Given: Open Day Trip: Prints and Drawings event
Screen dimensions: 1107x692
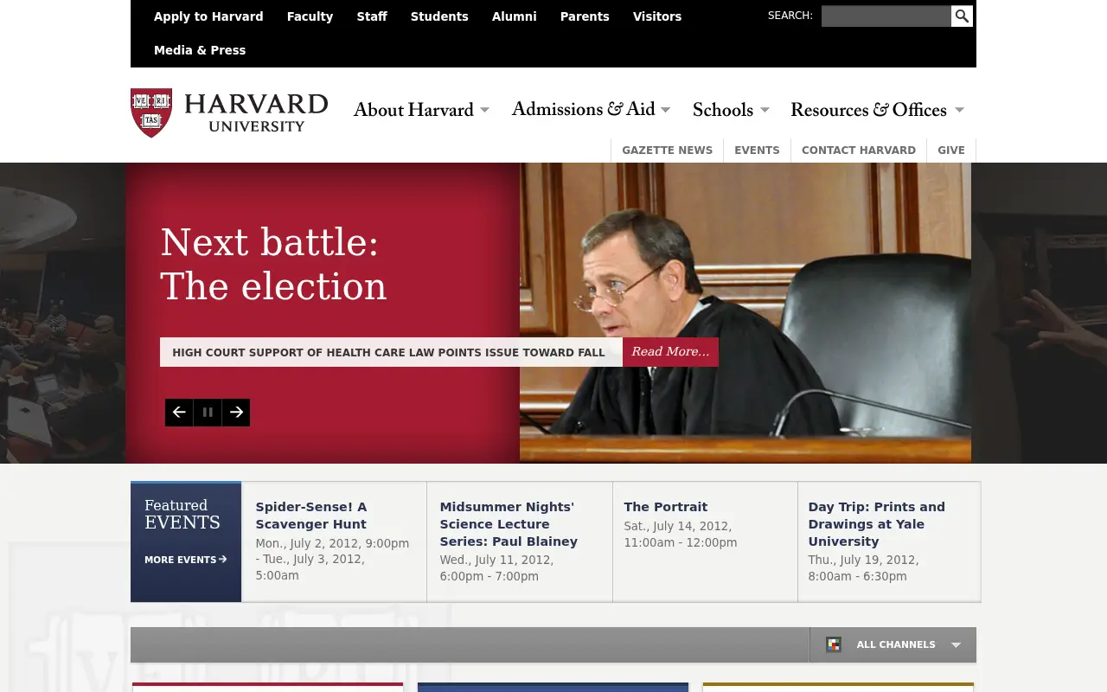Looking at the screenshot, I should click(x=877, y=524).
